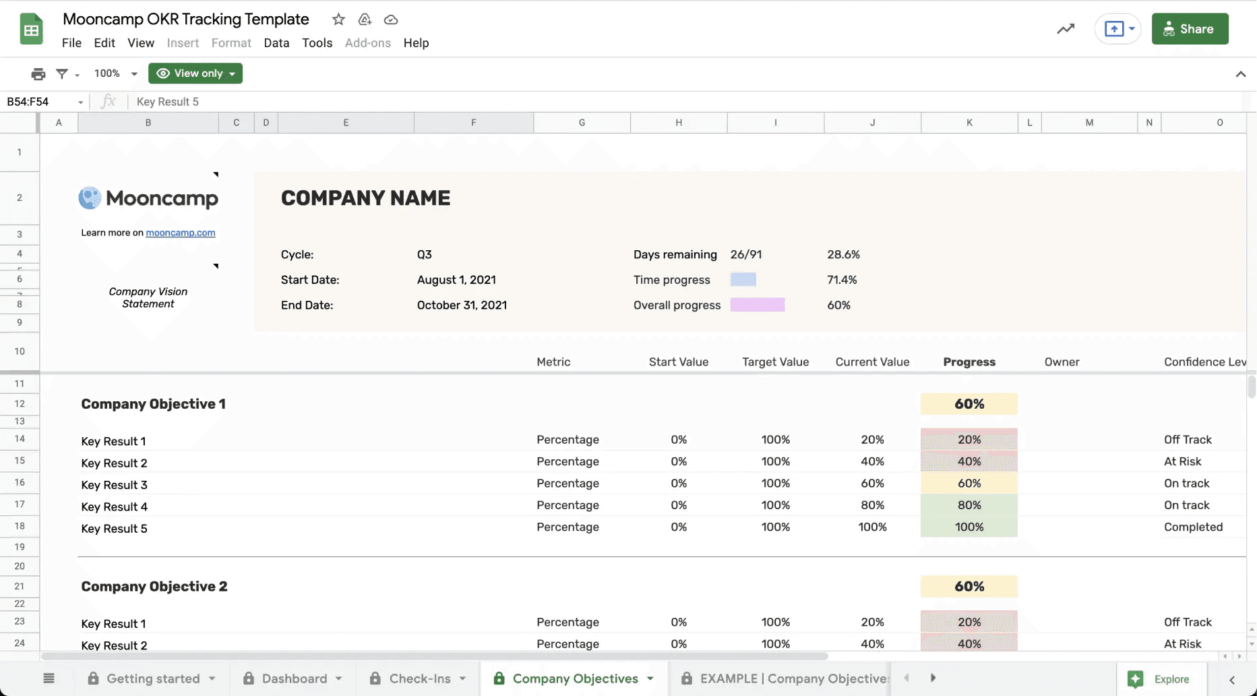Click the formula bar showing Key Result 5
Viewport: 1257px width, 696px height.
(167, 101)
